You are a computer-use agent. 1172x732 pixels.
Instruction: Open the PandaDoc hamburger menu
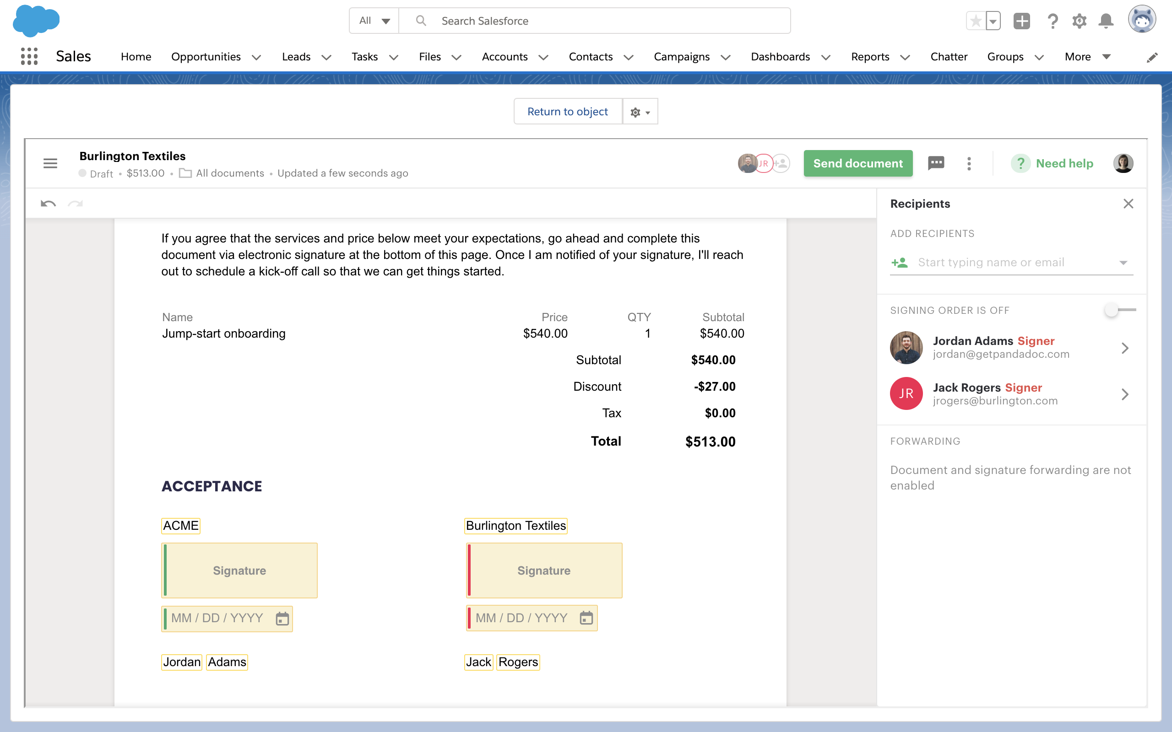tap(50, 163)
